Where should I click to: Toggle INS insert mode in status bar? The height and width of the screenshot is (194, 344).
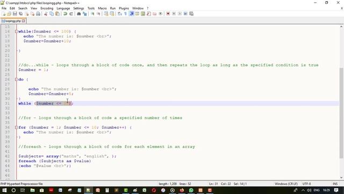pyautogui.click(x=335, y=184)
